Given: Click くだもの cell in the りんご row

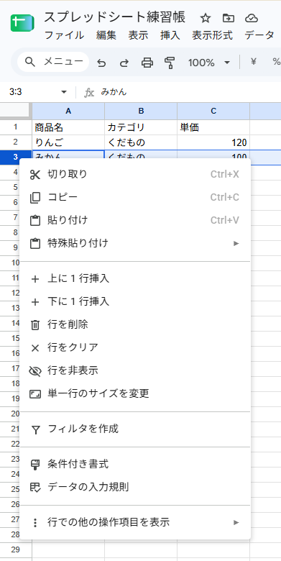Looking at the screenshot, I should pos(141,142).
